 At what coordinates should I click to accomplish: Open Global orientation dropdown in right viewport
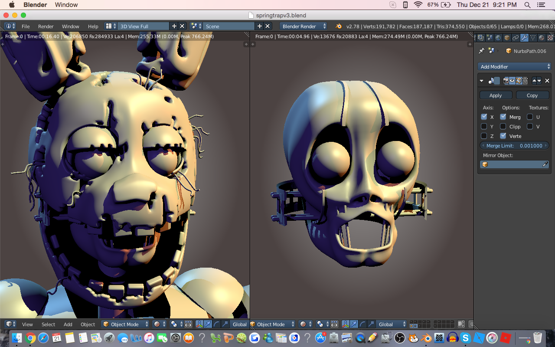tap(392, 324)
